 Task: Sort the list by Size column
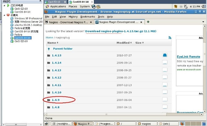pyautogui.click(x=139, y=43)
